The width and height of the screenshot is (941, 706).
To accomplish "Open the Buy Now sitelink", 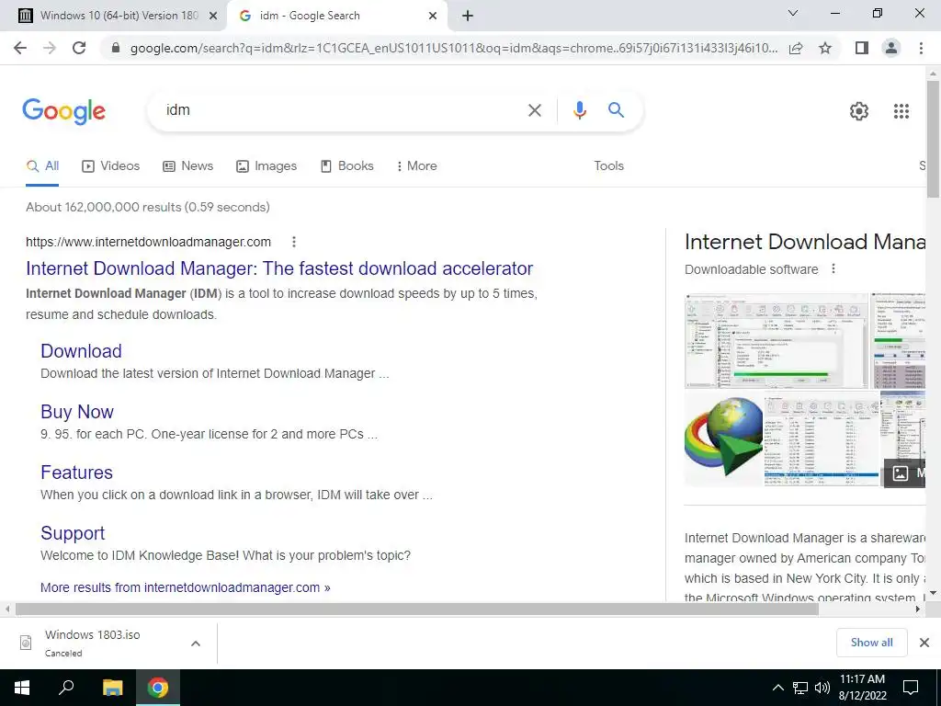I will pos(77,412).
